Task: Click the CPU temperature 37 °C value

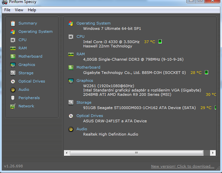Action: tap(150, 42)
